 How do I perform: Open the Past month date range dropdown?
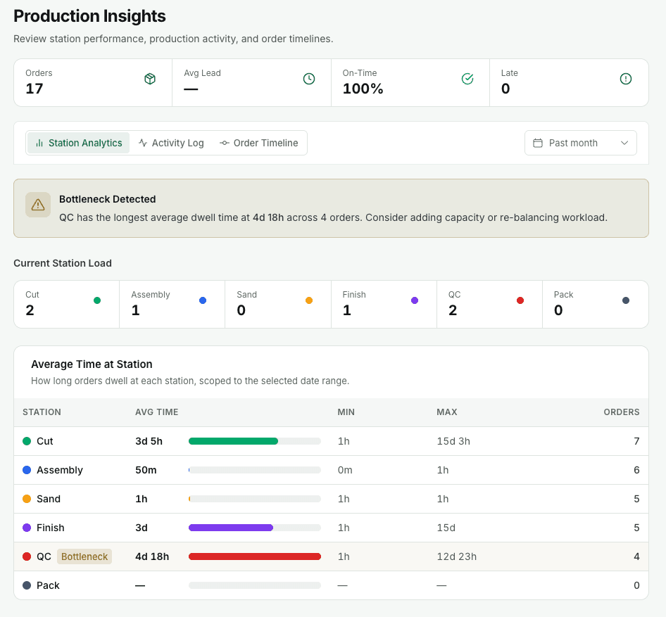580,143
